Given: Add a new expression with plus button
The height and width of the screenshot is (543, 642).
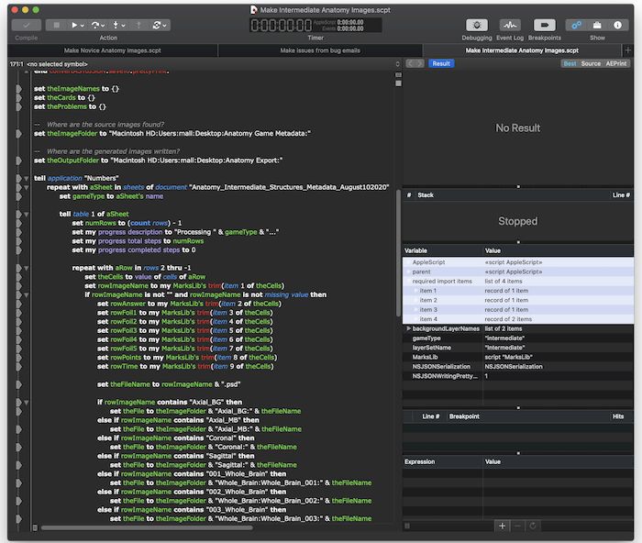Looking at the screenshot, I should [502, 526].
